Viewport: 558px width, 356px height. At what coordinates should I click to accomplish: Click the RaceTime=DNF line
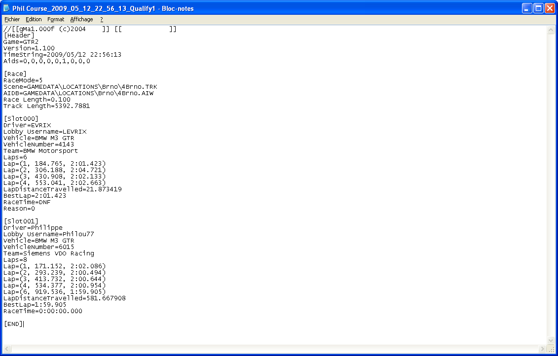click(x=27, y=202)
